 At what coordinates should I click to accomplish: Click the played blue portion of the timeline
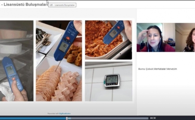coord(33,118)
